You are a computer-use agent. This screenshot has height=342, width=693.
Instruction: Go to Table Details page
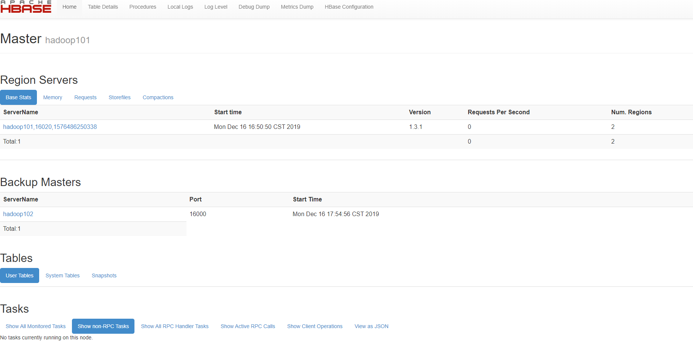pyautogui.click(x=103, y=7)
